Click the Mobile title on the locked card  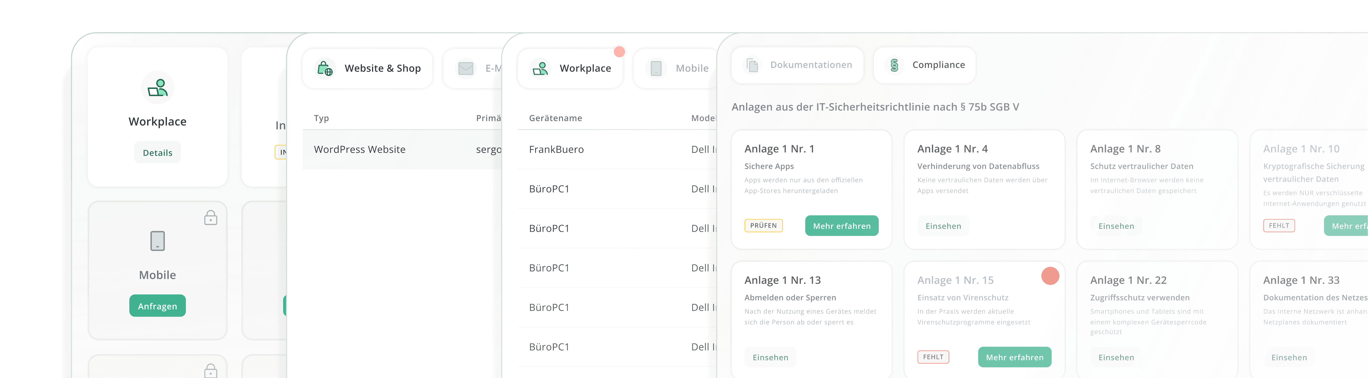[158, 275]
